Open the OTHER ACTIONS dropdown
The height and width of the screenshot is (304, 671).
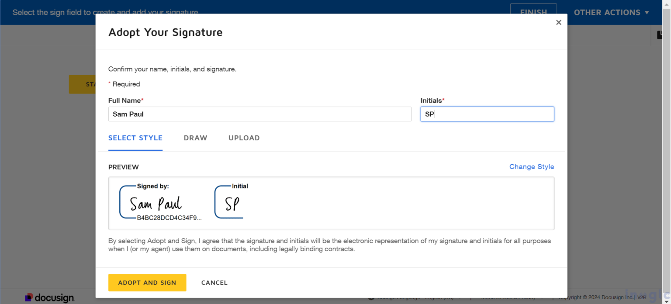point(611,12)
